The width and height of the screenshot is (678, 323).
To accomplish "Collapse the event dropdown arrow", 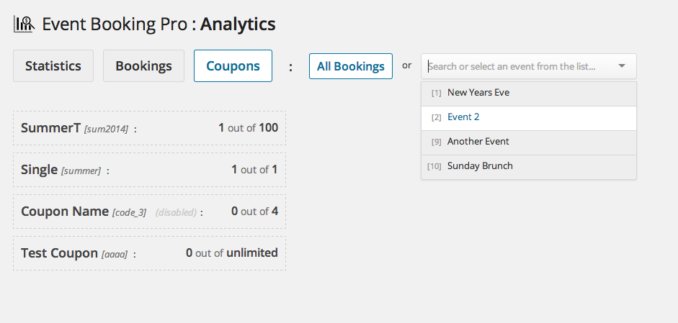I will (x=622, y=66).
